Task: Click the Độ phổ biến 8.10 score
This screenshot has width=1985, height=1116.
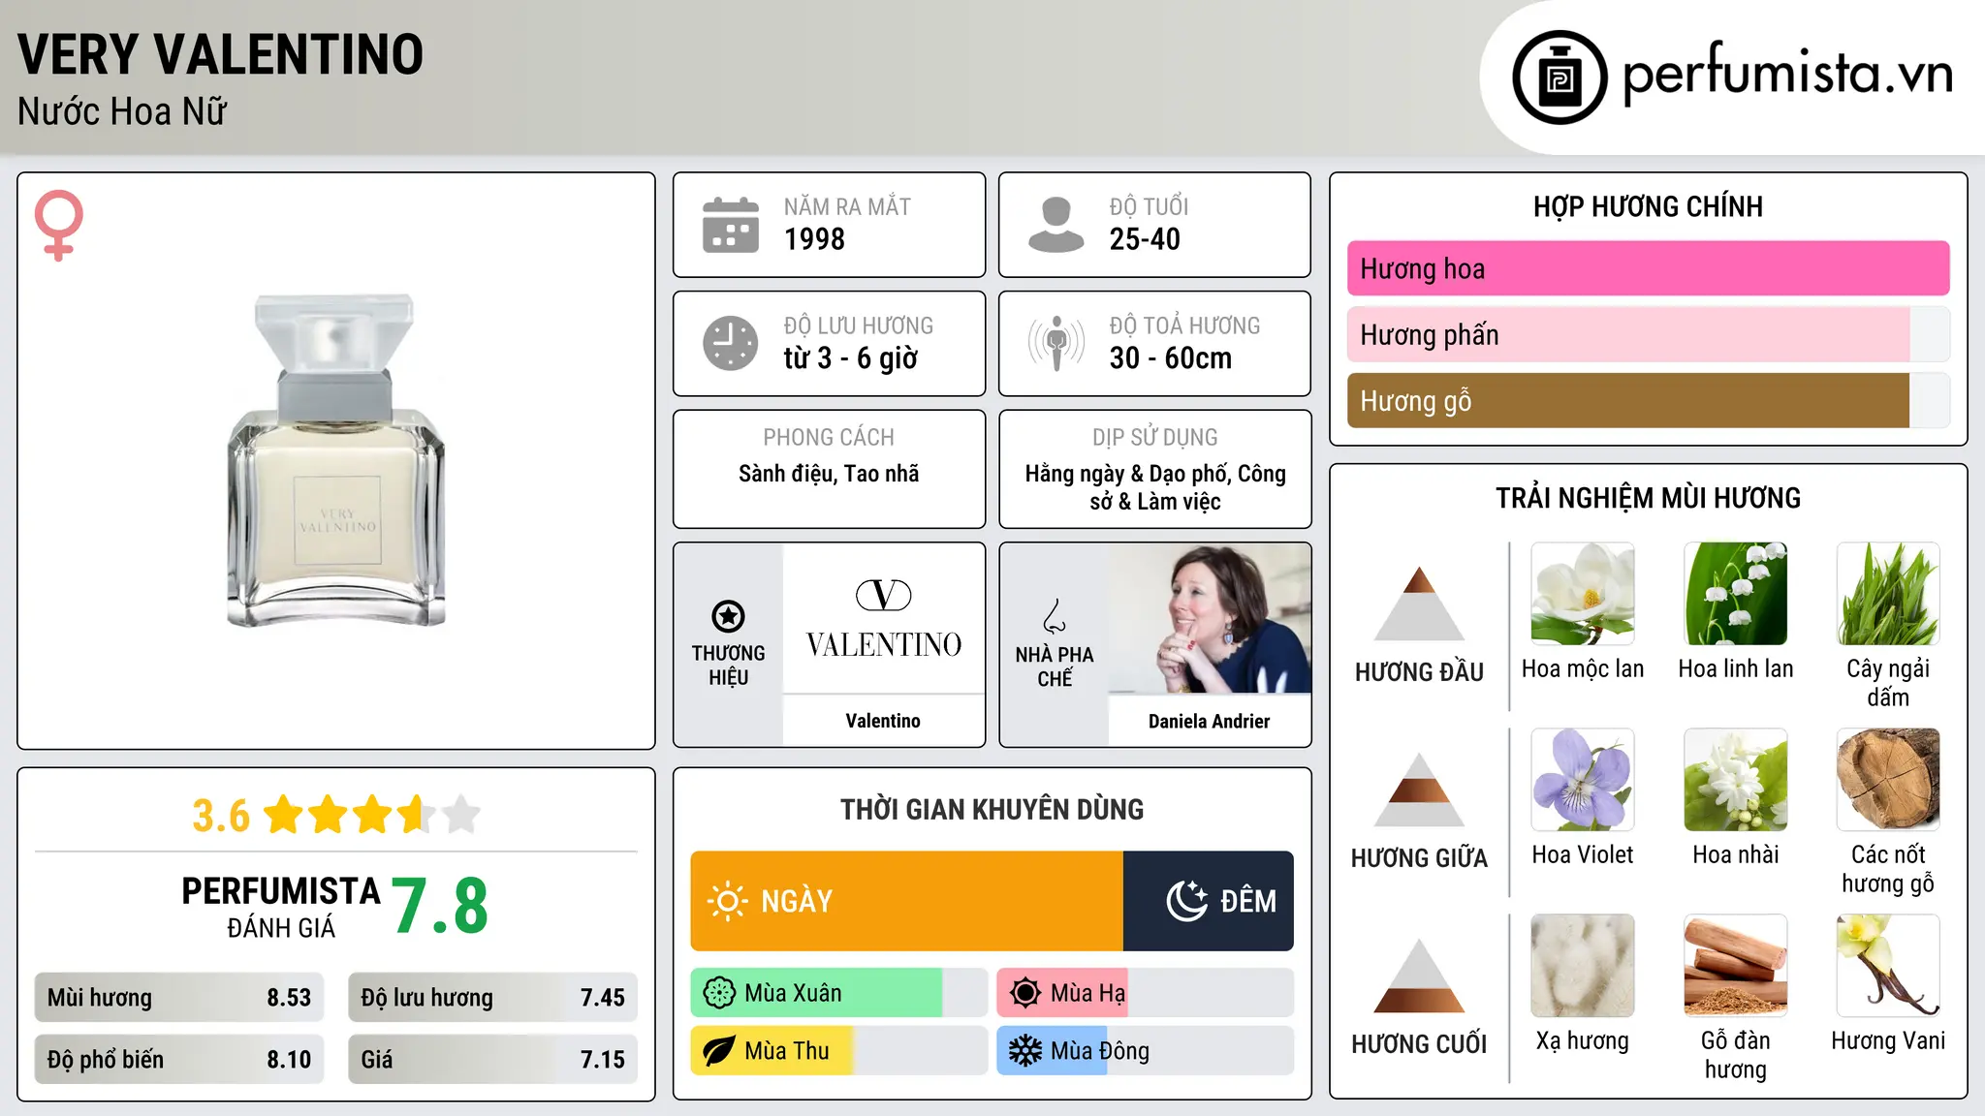Action: [179, 1060]
